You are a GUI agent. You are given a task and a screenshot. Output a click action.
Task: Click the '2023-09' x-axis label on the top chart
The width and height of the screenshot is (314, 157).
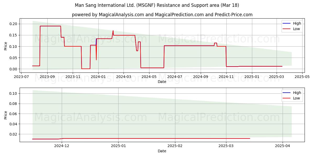point(47,77)
